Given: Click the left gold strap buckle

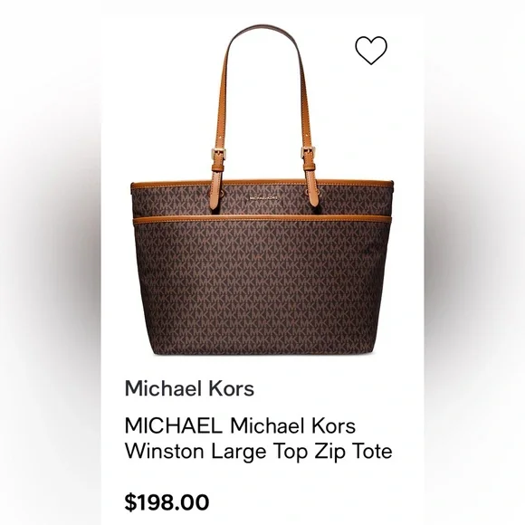Looking at the screenshot, I should click(x=218, y=154).
